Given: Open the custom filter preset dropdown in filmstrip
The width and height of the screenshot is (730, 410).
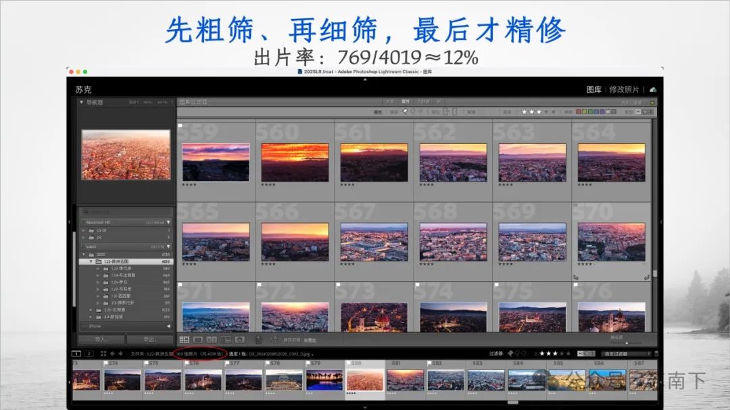Looking at the screenshot, I should coord(626,354).
